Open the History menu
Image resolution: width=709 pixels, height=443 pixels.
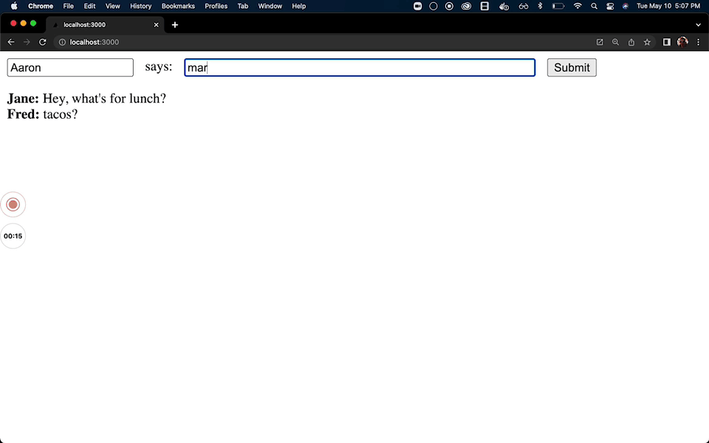pos(140,6)
